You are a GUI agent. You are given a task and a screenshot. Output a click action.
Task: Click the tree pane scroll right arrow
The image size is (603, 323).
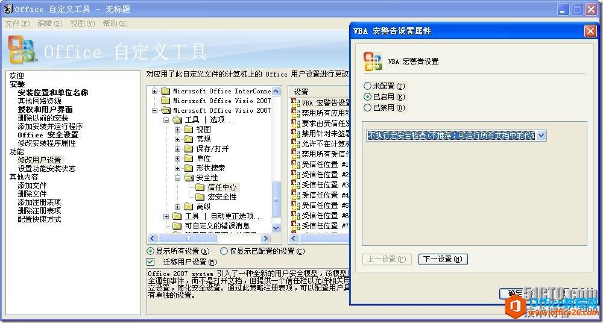(265, 239)
